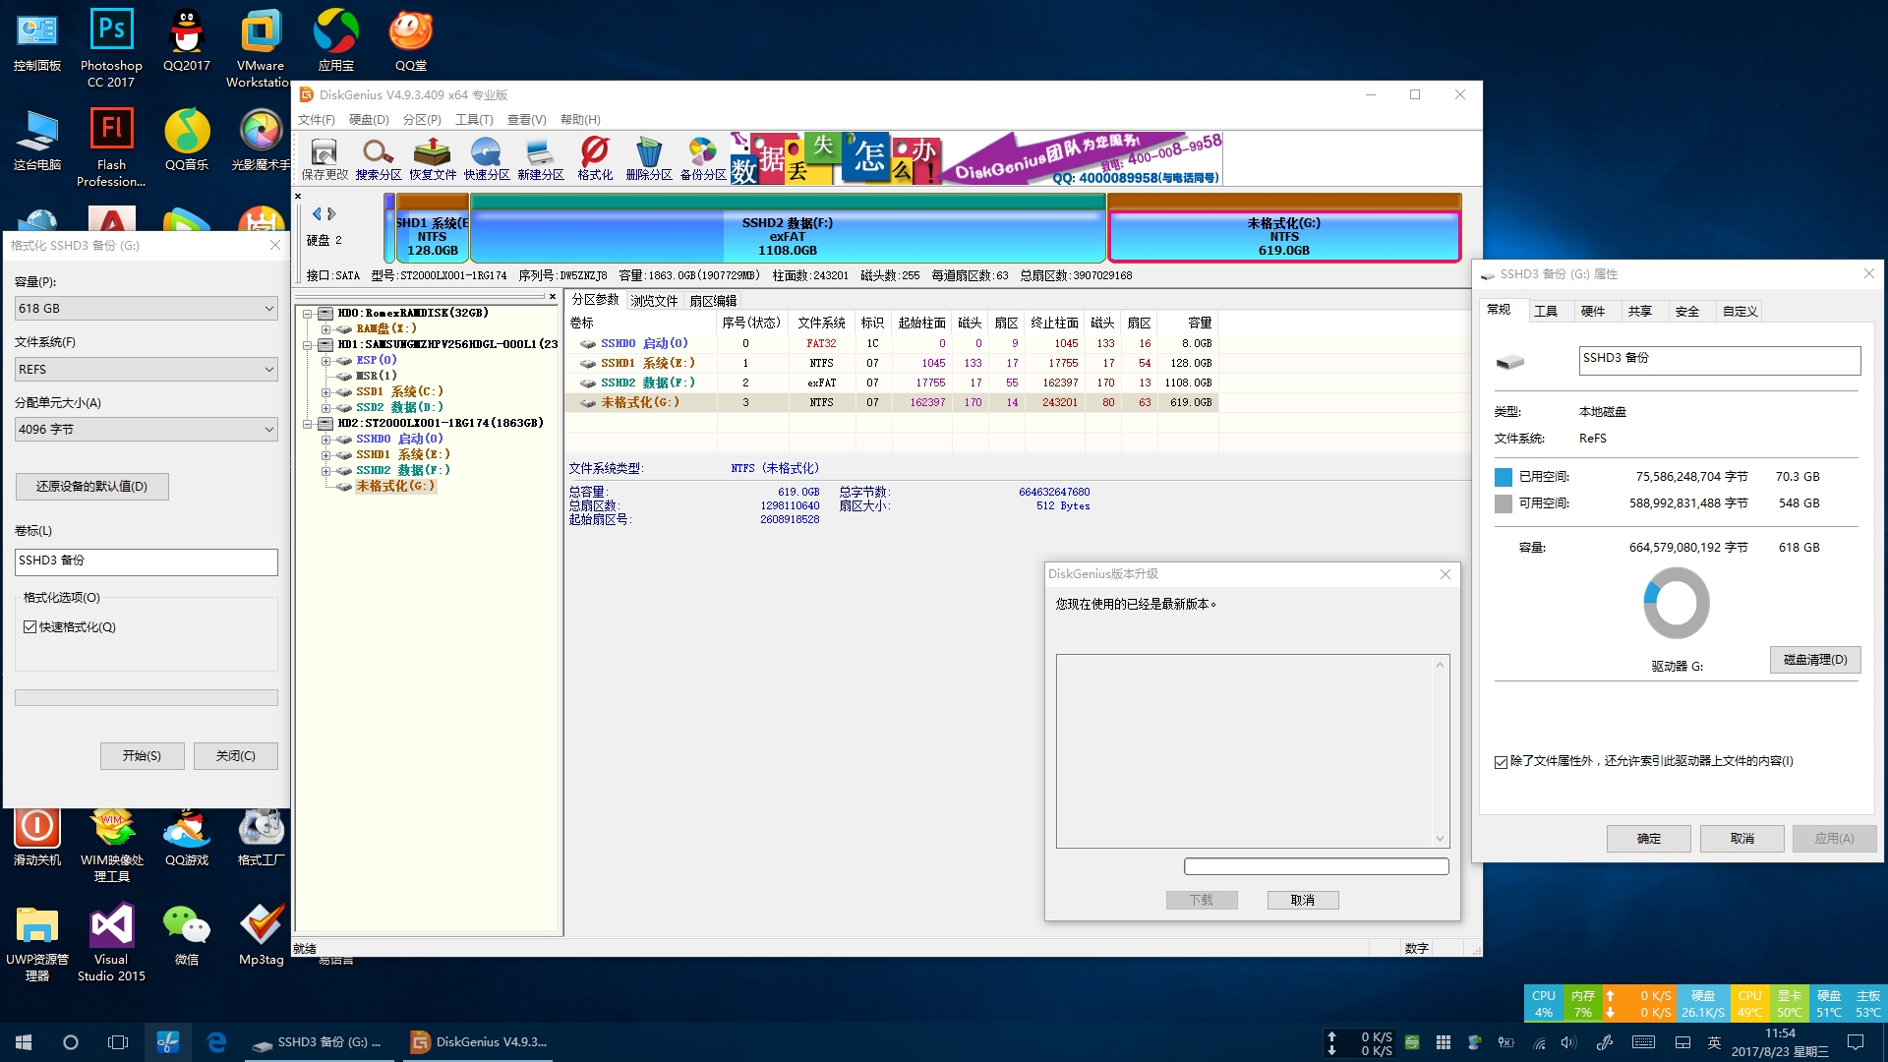Open Mp3tag desktop icon
Image resolution: width=1888 pixels, height=1062 pixels.
point(261,934)
